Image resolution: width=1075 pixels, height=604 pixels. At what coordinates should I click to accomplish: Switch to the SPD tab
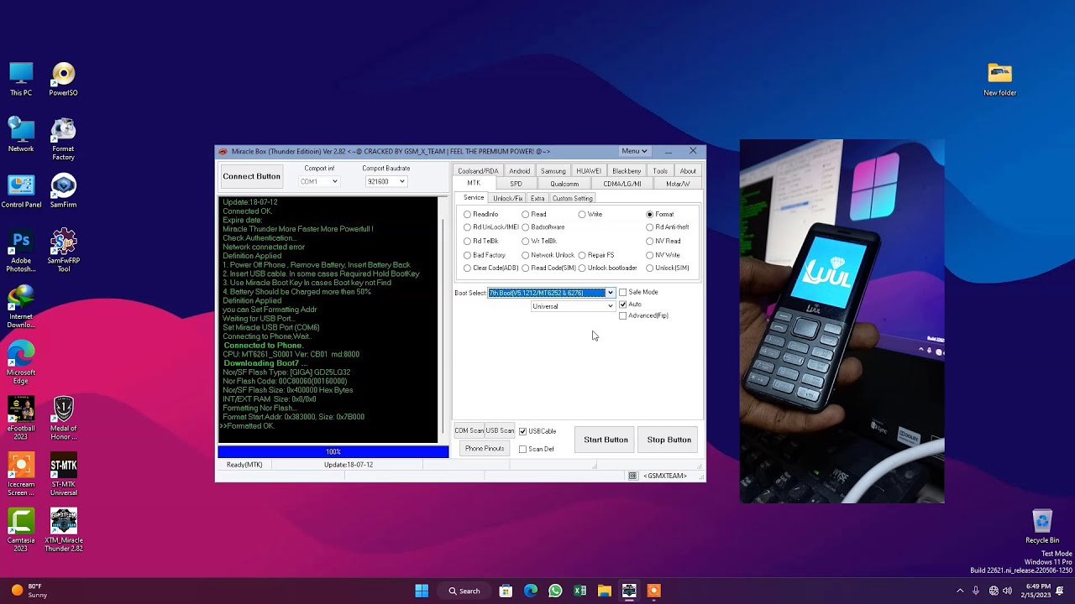click(x=516, y=184)
